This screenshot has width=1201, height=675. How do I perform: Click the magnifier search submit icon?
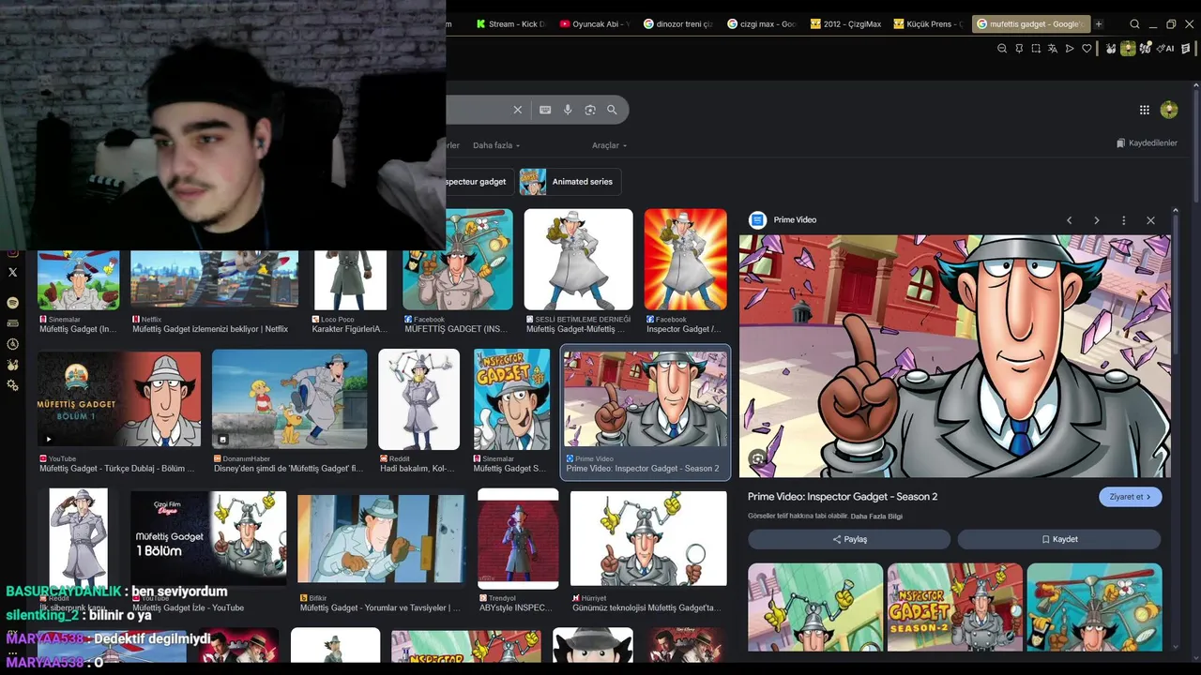pos(612,110)
